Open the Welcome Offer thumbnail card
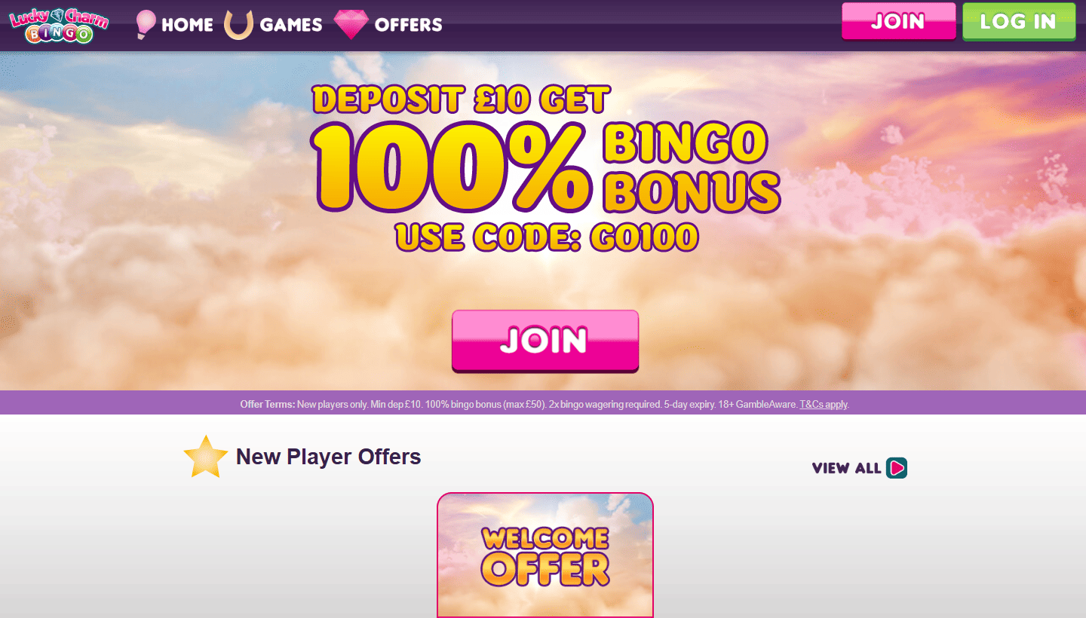The image size is (1086, 618). point(545,555)
